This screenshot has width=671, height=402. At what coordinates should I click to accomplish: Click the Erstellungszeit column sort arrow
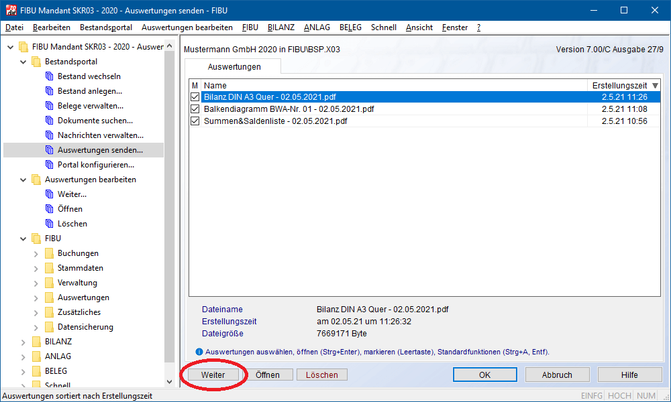(x=655, y=86)
